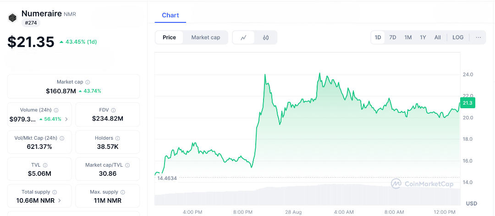495x216 pixels.
Task: Show 1Y price history
Action: (423, 37)
